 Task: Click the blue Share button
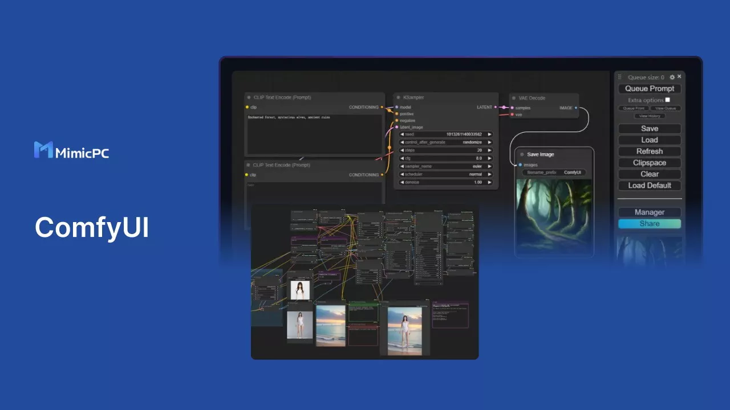pos(650,224)
